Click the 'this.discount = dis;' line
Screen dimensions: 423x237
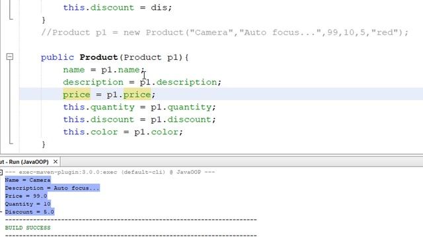pos(118,7)
